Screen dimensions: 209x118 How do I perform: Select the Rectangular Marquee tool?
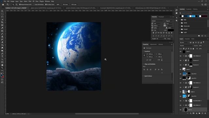click(2, 14)
